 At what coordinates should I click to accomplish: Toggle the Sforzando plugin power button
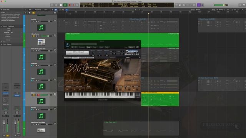[x=68, y=45]
